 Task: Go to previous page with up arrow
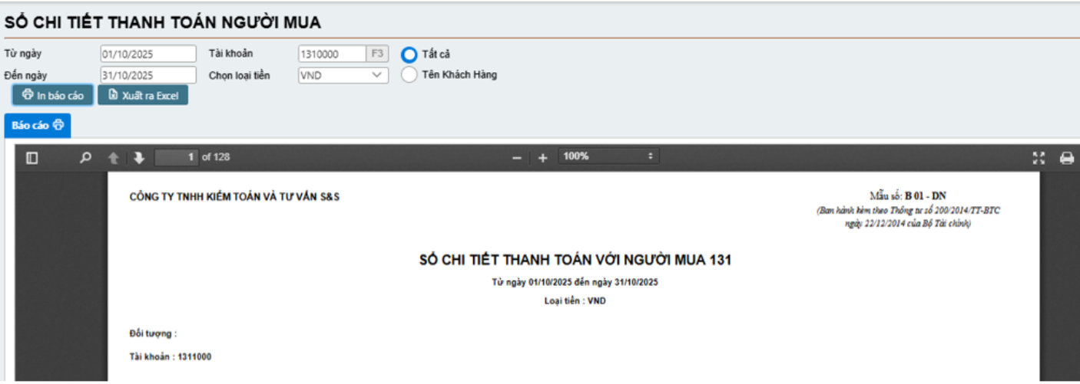[114, 158]
